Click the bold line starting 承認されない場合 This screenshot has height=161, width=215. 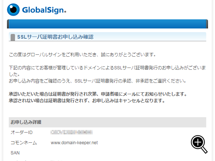pos(87,101)
